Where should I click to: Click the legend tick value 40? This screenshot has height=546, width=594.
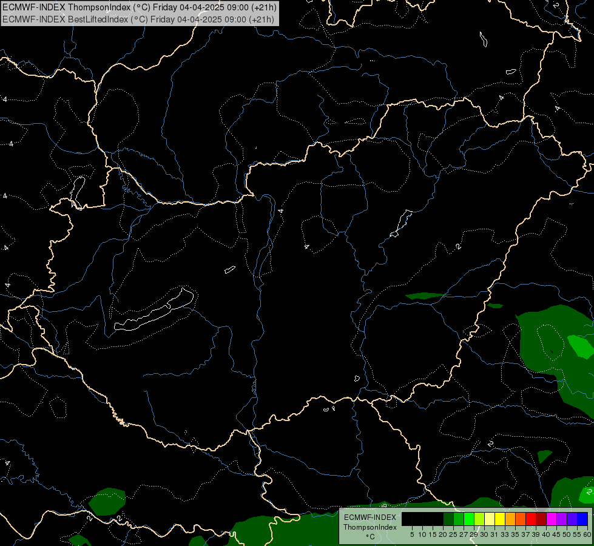pos(546,534)
